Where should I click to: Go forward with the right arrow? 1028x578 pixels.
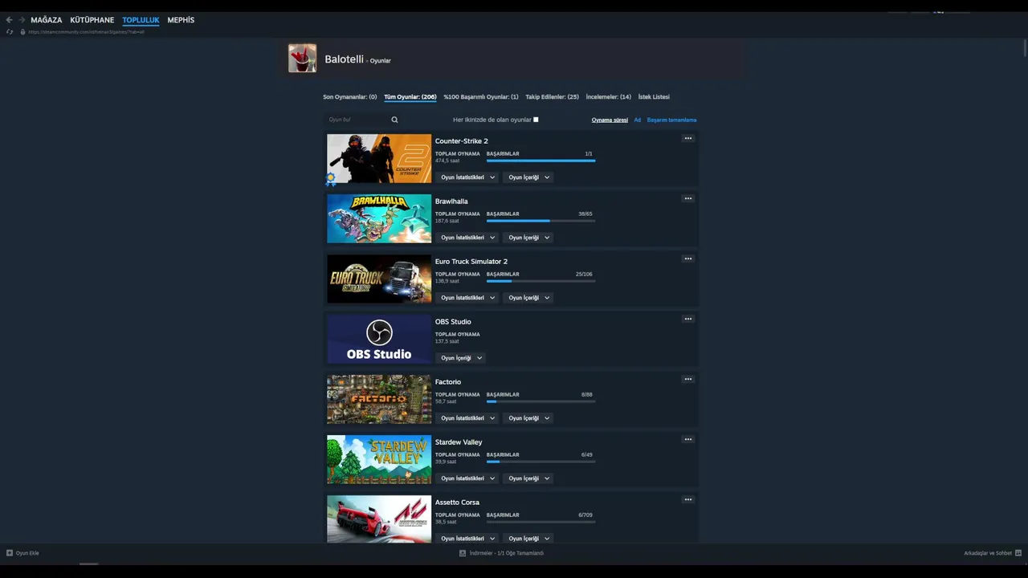point(22,20)
